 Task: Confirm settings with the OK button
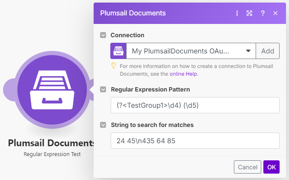[x=271, y=167]
